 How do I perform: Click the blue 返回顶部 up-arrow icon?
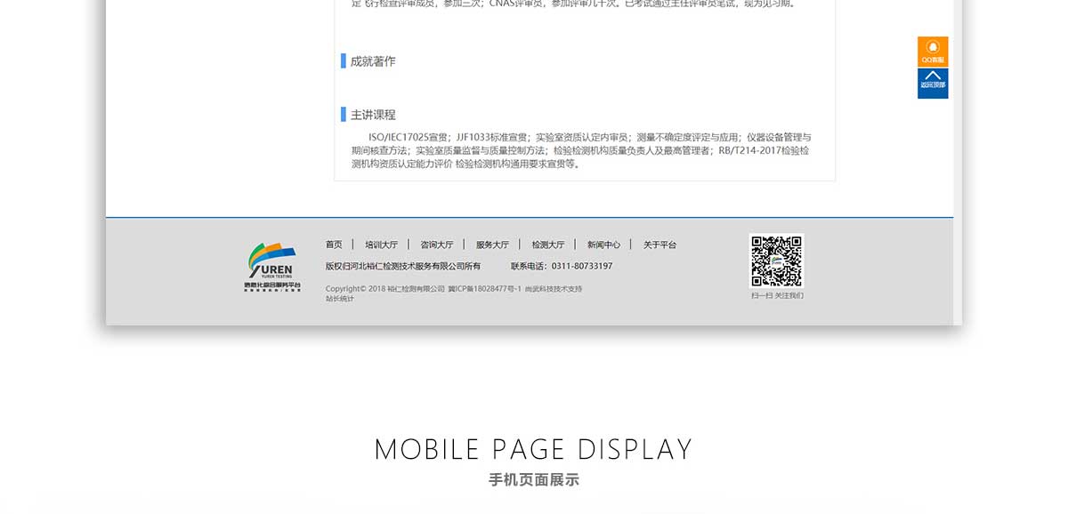click(933, 83)
